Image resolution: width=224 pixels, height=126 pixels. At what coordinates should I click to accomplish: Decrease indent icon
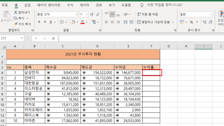click(125, 22)
